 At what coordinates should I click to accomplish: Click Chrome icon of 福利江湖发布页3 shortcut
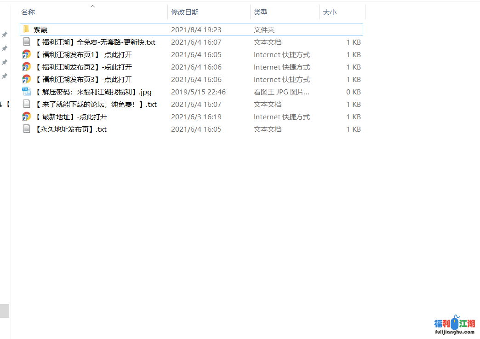click(27, 79)
